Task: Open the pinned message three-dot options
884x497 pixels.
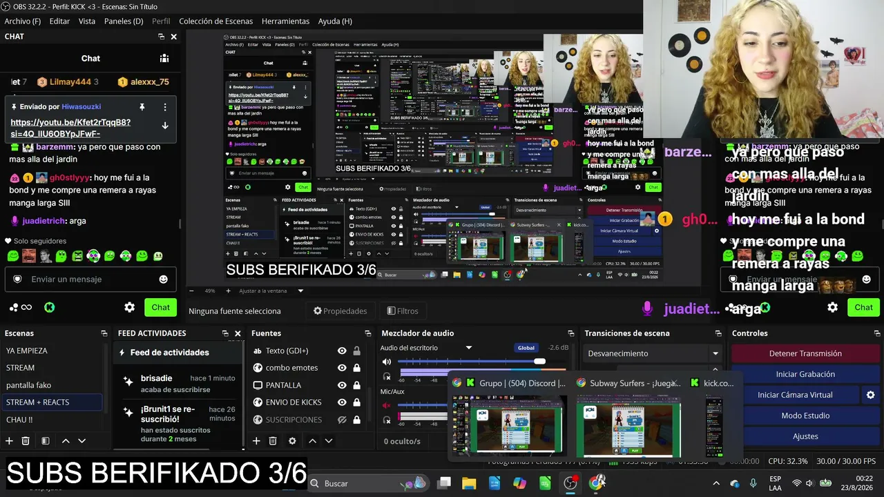Action: pos(165,107)
